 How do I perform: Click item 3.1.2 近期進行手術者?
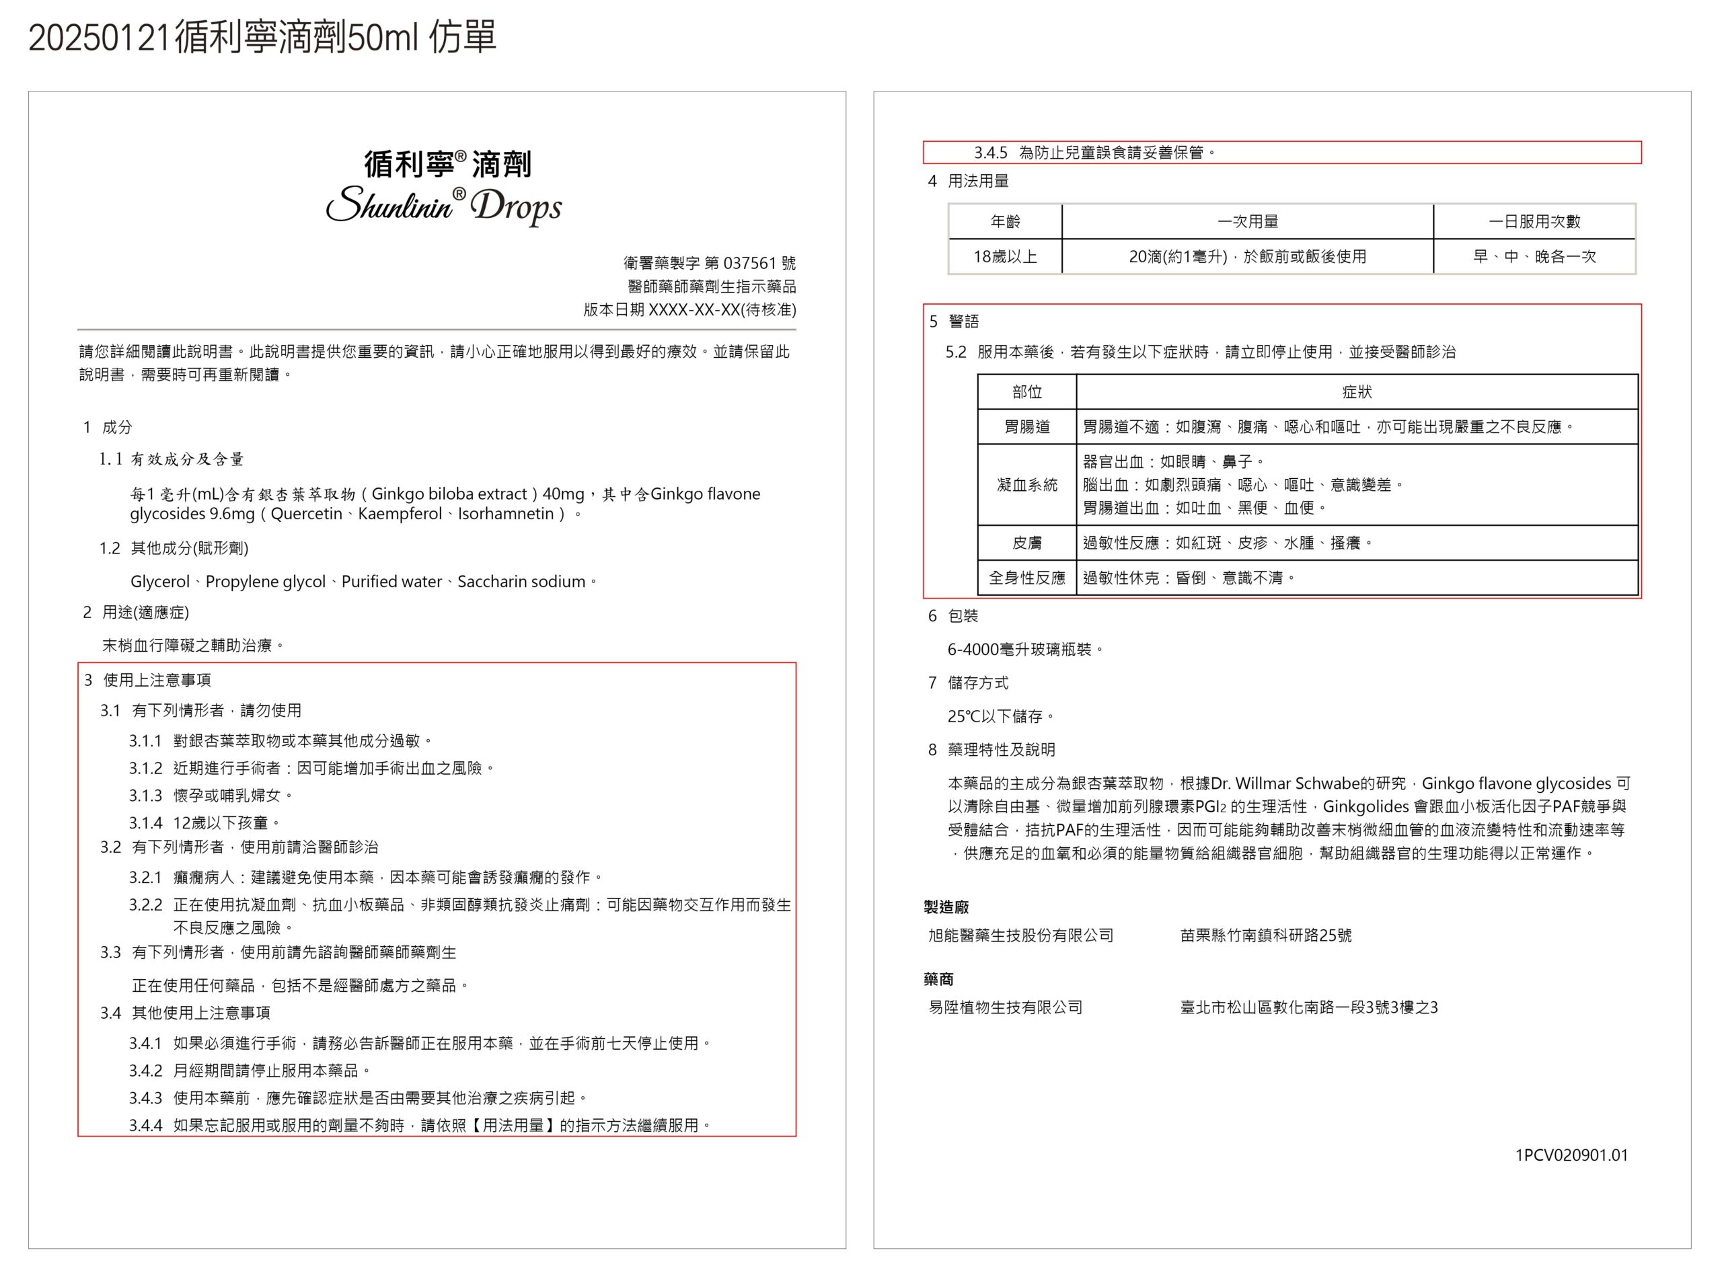point(311,767)
